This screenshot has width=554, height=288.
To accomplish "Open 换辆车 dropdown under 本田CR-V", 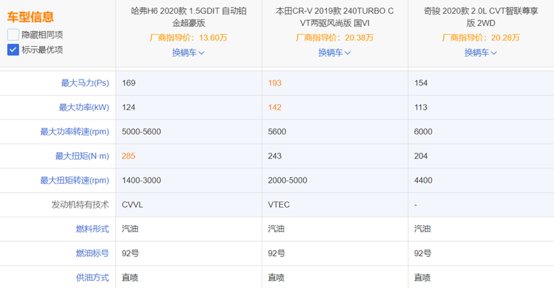I will click(334, 53).
